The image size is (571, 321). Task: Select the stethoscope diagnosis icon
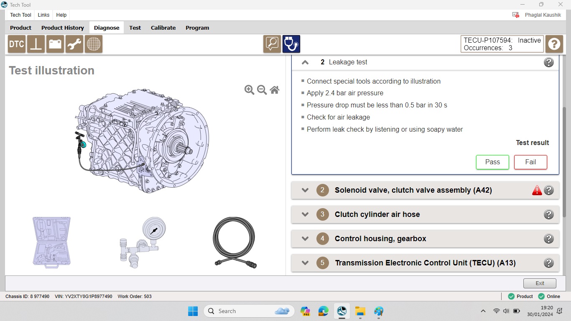(x=291, y=44)
